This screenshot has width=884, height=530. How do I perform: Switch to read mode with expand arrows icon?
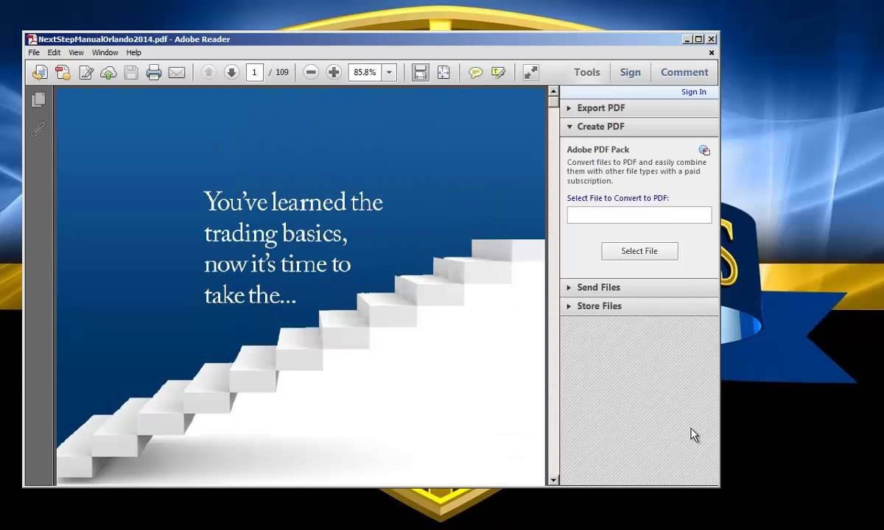[530, 72]
